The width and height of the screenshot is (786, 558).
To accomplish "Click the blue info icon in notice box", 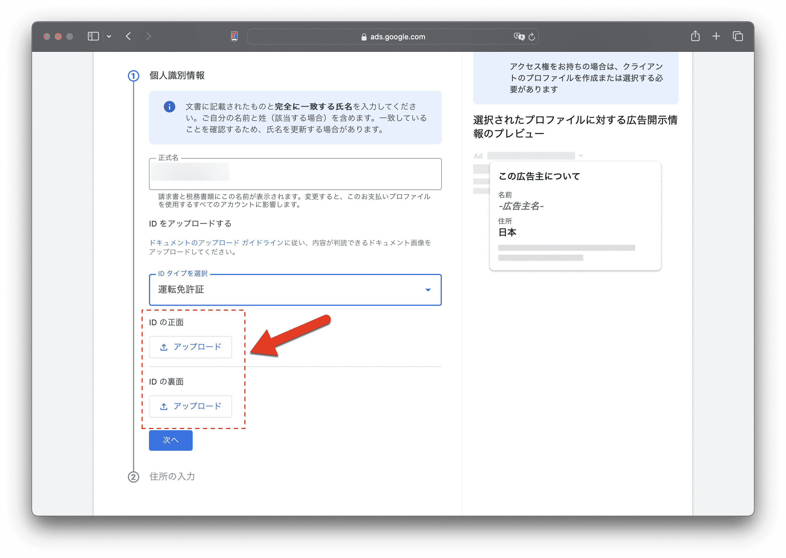I will click(170, 107).
